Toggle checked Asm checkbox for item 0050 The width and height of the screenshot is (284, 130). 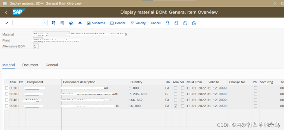(175, 106)
